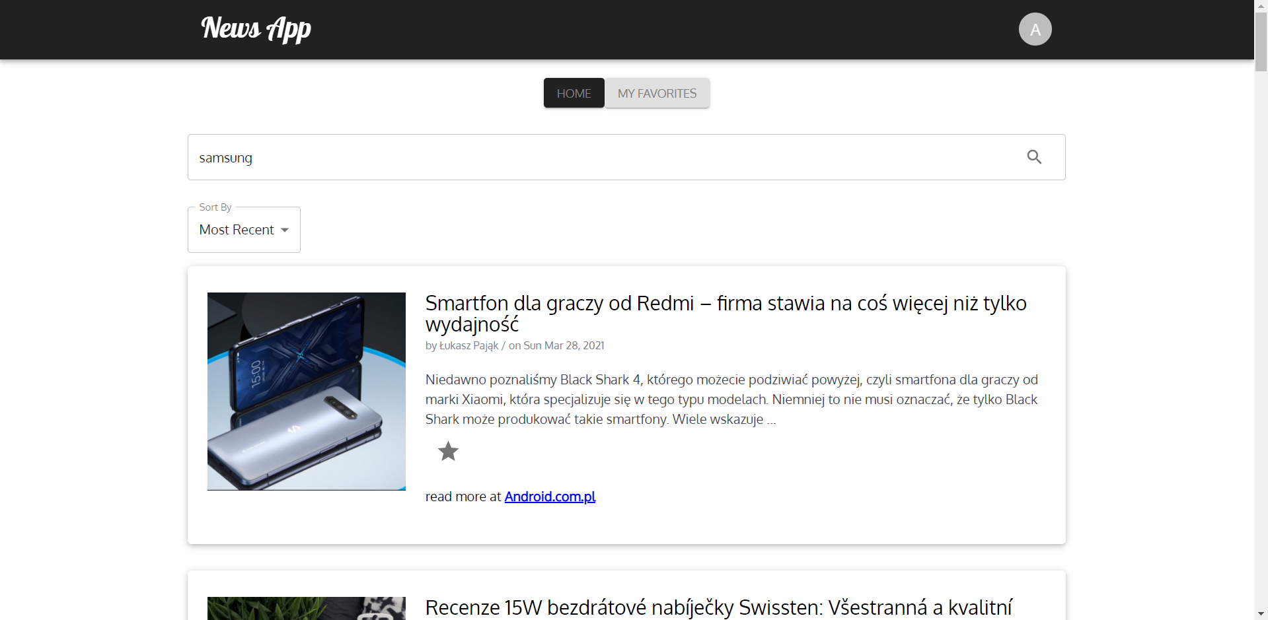1268x620 pixels.
Task: Select a sort option from Most Recent selector
Action: pyautogui.click(x=243, y=230)
